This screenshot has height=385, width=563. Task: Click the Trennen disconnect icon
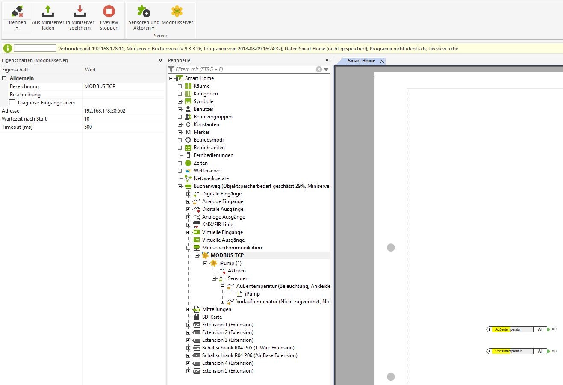tap(17, 12)
